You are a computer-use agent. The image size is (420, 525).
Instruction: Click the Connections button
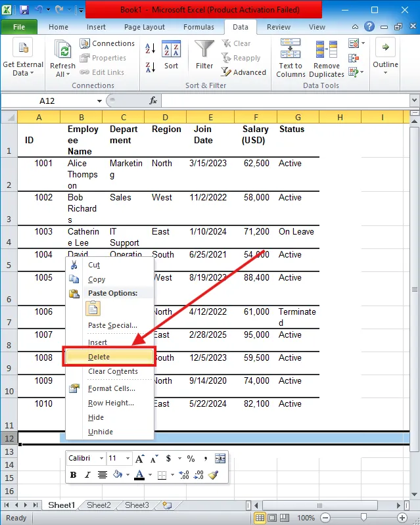(x=107, y=43)
